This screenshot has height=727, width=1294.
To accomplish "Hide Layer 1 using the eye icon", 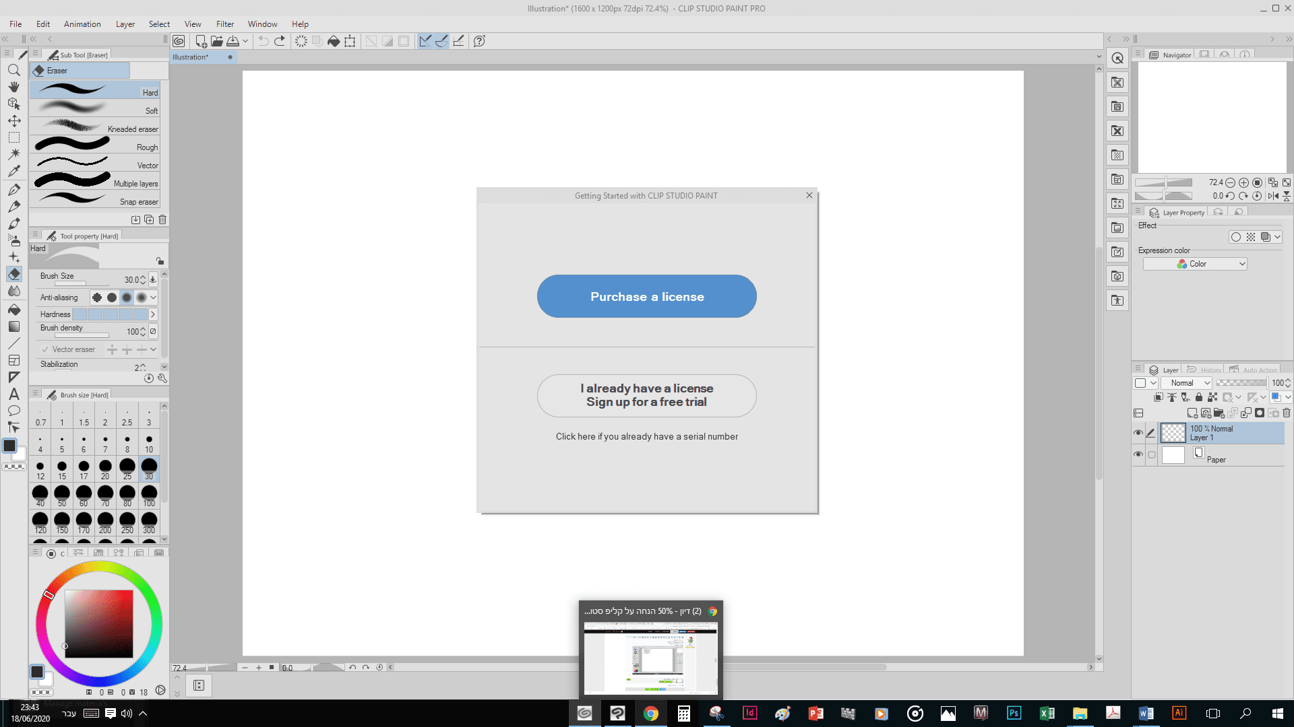I will pyautogui.click(x=1138, y=433).
